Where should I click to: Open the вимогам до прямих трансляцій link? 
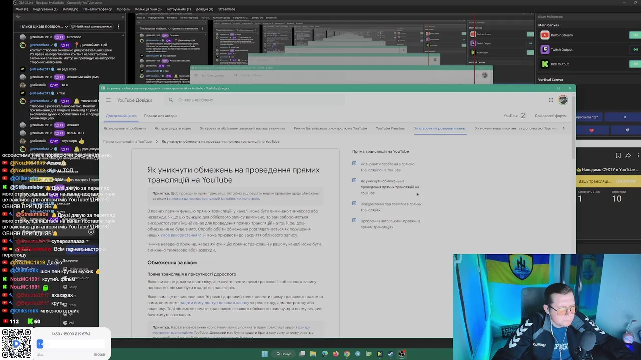(x=214, y=199)
